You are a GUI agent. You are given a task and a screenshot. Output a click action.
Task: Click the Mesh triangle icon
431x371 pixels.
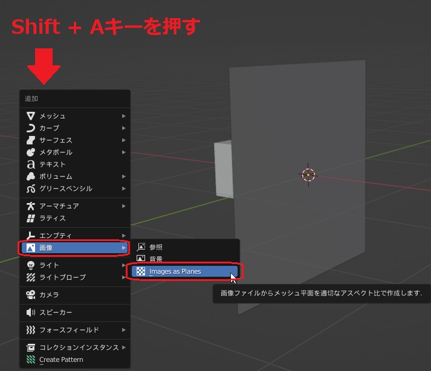pyautogui.click(x=31, y=116)
